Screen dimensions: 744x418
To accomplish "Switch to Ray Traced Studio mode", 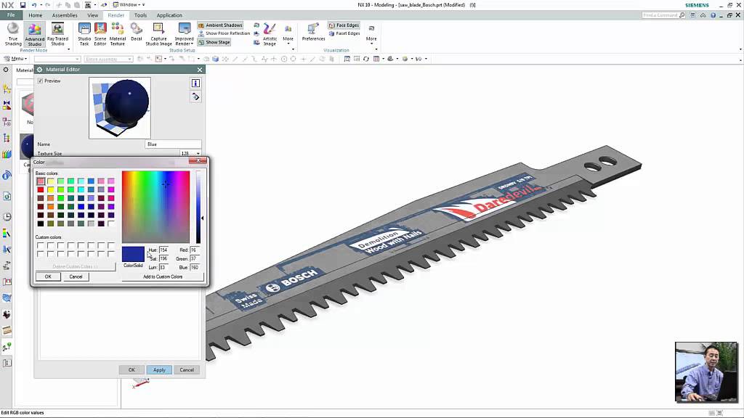I will (57, 34).
